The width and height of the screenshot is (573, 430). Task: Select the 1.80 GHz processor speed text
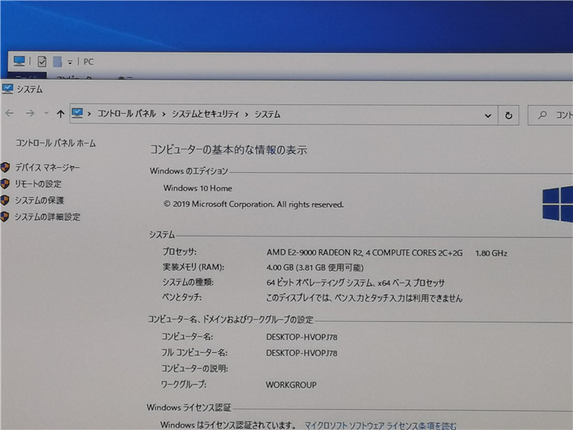(x=491, y=253)
